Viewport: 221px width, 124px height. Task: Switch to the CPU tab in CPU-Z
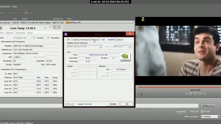(x=68, y=40)
